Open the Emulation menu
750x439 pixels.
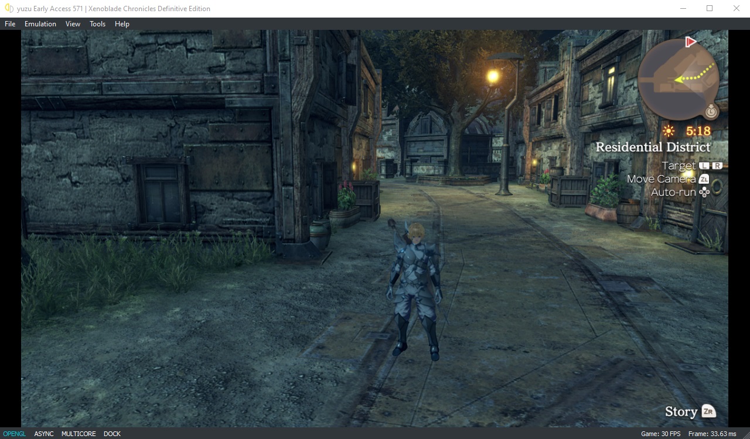40,24
